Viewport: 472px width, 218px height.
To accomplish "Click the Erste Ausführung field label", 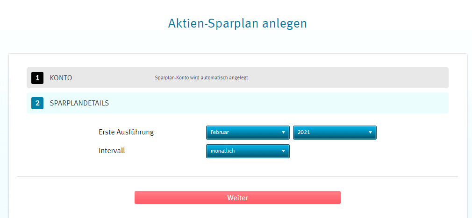I will coord(127,132).
